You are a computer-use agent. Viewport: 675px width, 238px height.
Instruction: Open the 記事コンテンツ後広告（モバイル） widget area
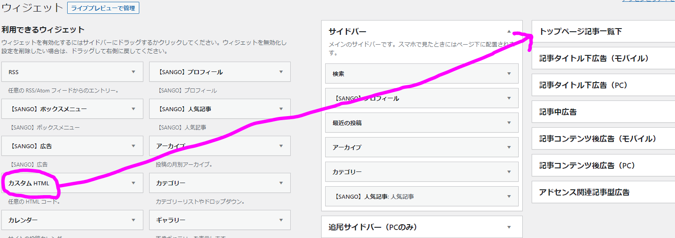(603, 139)
